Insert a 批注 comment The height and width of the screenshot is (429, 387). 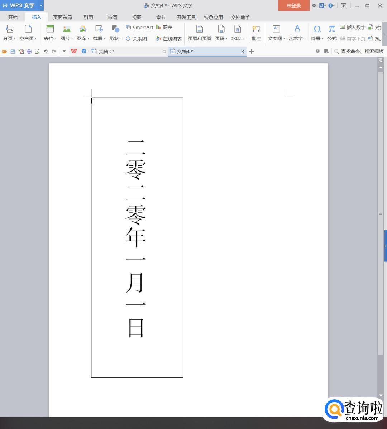click(256, 33)
